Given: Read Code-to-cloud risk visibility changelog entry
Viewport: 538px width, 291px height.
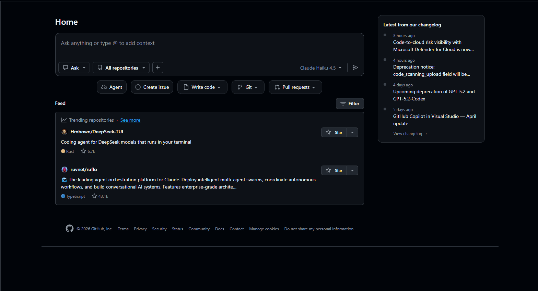Looking at the screenshot, I should [433, 46].
